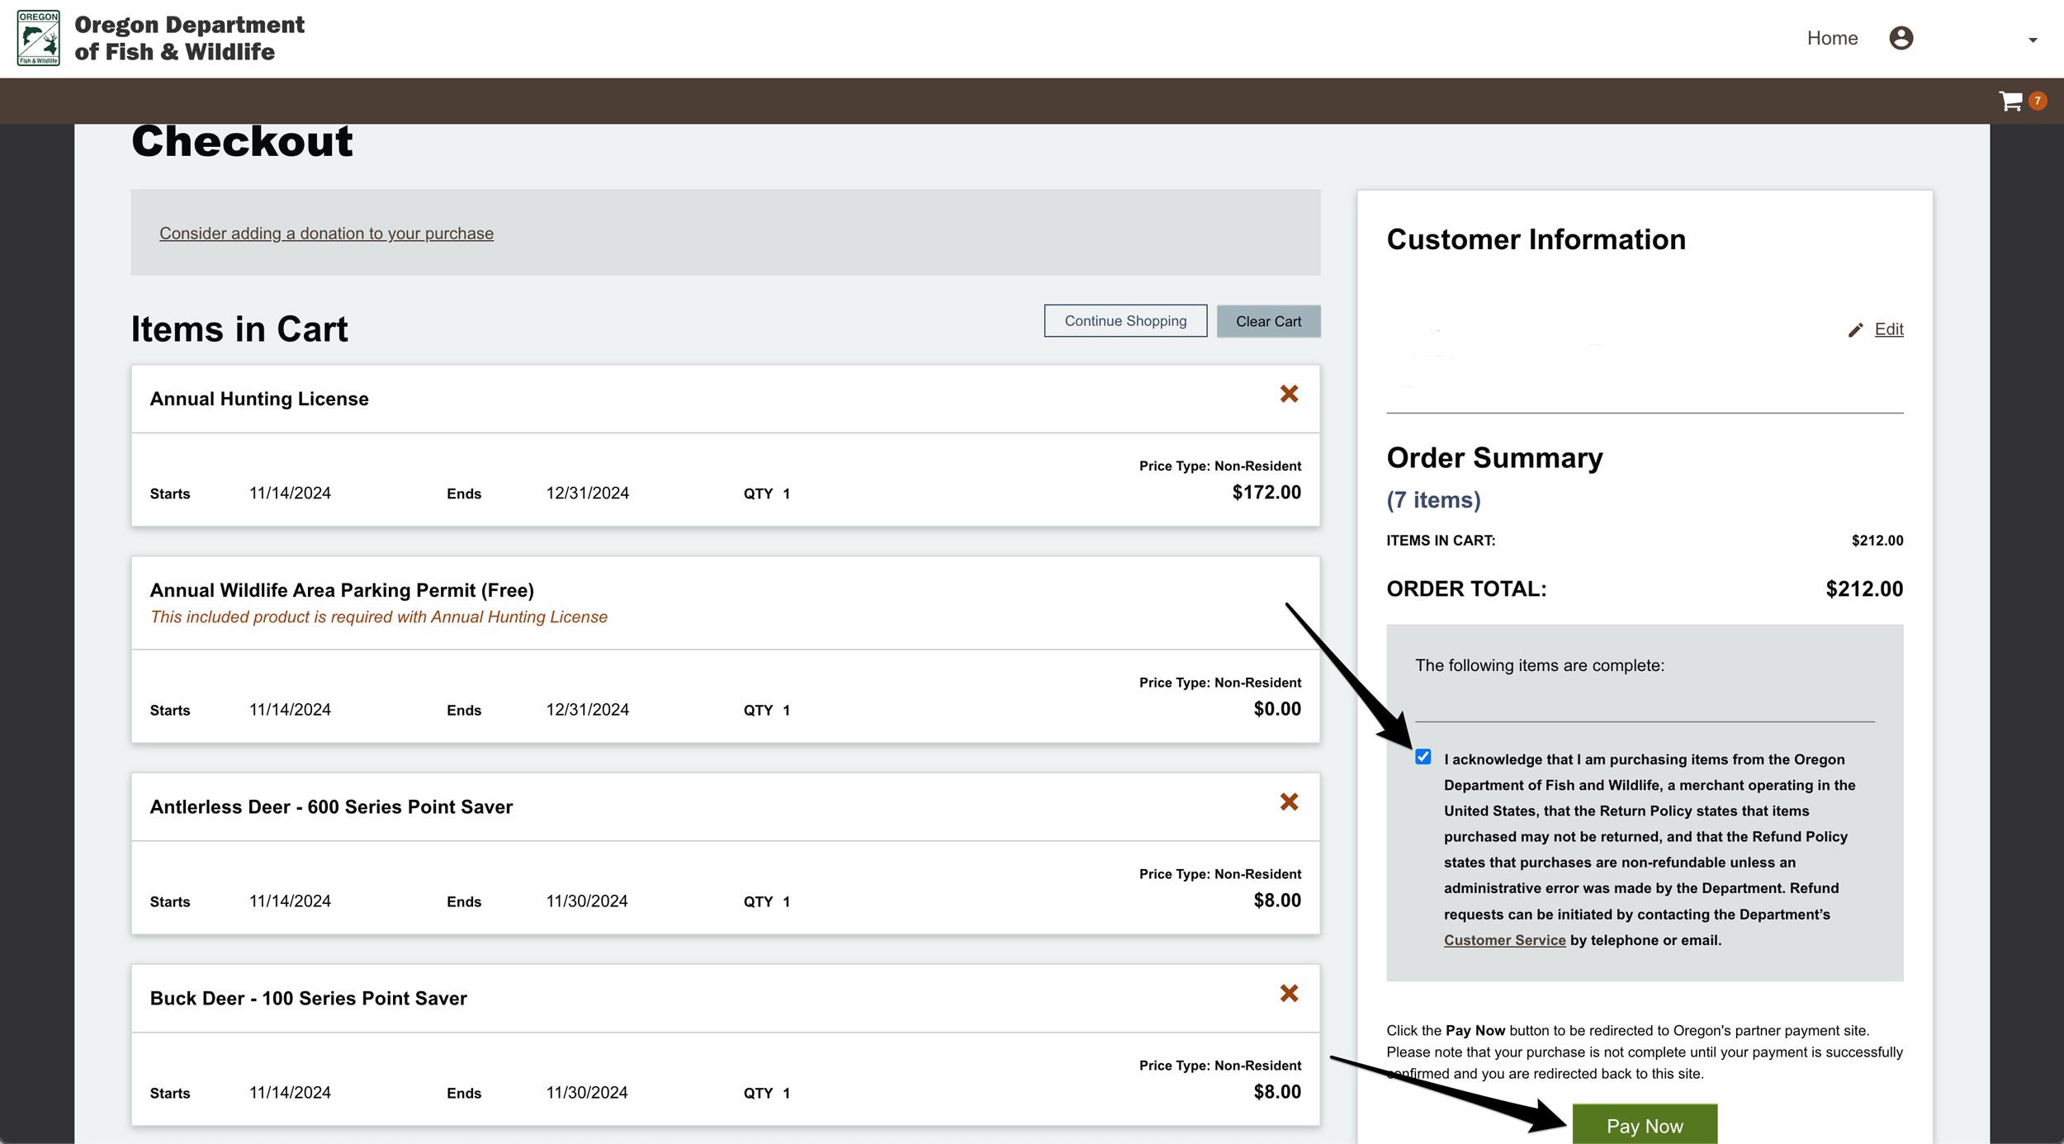Open the Customer Service link
Screen dimensions: 2064x1144
point(1504,940)
